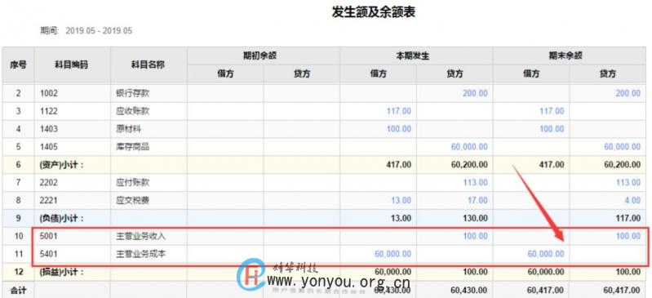Click 主营业务成本 ending debit balance 60,000.00

(546, 254)
